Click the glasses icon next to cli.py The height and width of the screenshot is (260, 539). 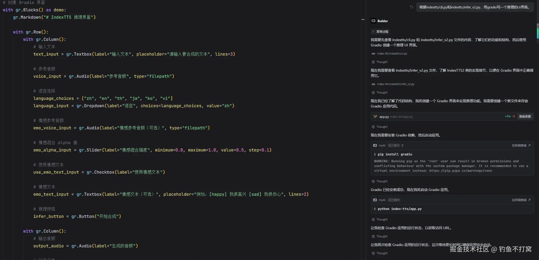tap(373, 54)
